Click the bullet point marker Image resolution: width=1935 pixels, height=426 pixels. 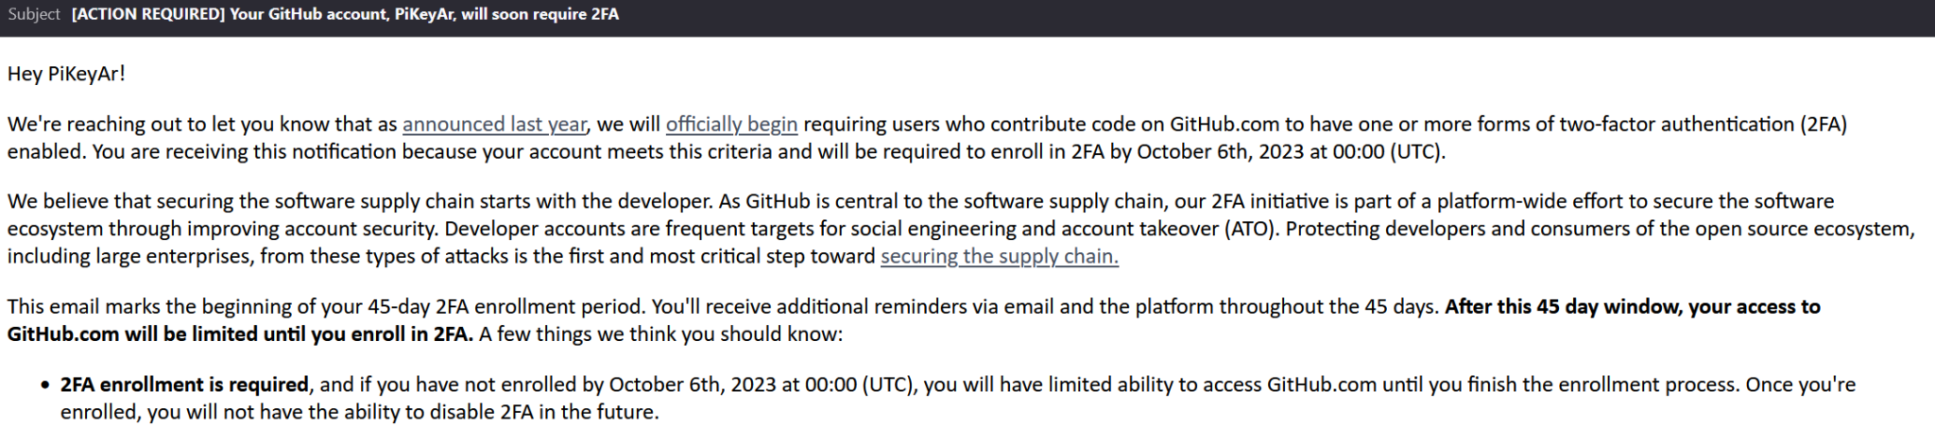click(44, 385)
